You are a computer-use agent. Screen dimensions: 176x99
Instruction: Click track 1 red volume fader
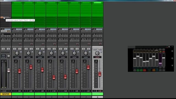click(x=20, y=71)
